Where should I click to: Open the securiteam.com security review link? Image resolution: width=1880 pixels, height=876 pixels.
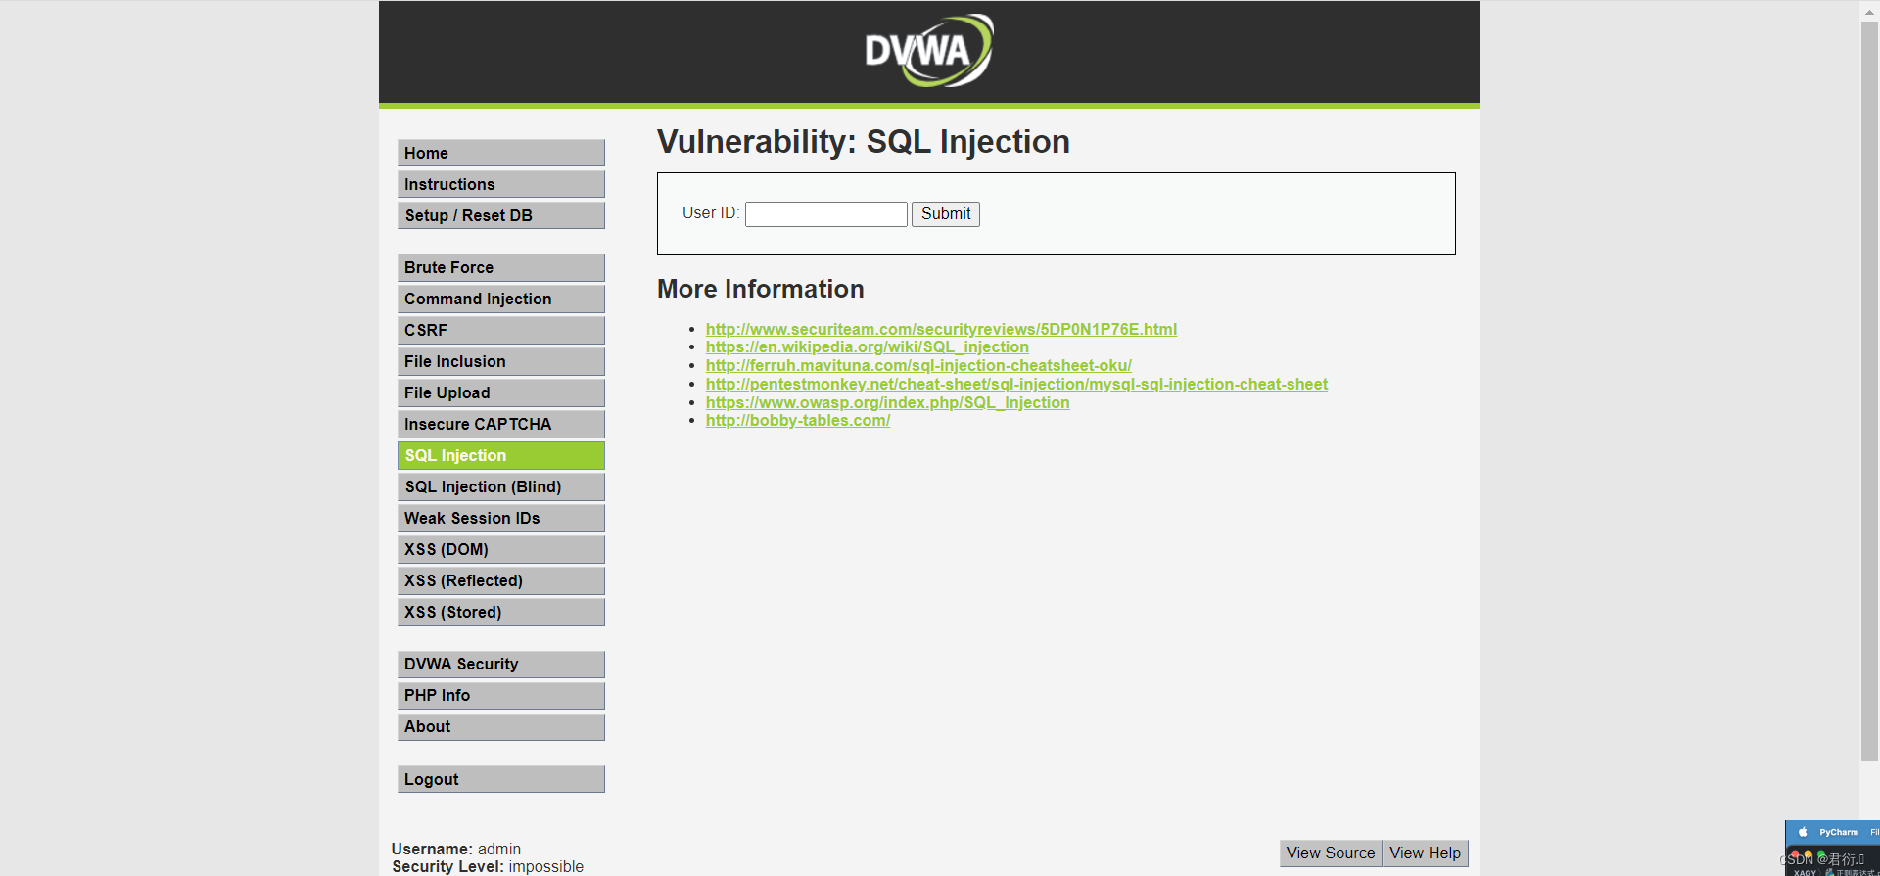(x=941, y=329)
